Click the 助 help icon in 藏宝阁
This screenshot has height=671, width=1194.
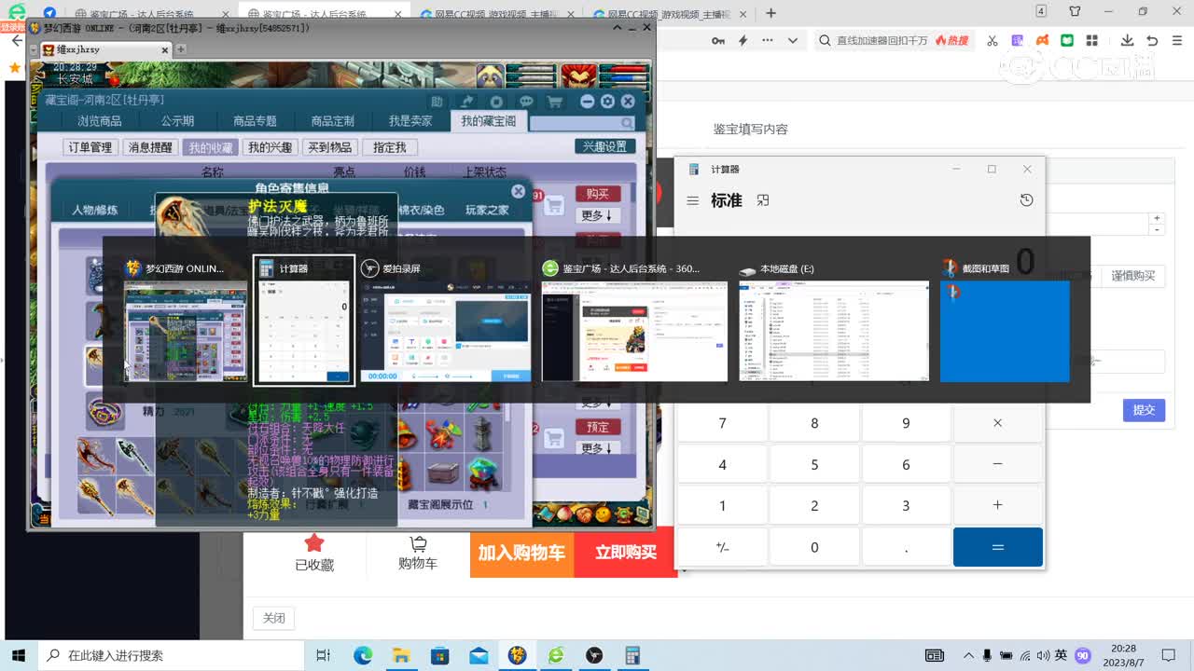point(437,102)
